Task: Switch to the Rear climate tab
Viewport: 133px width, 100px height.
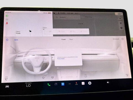Action: 71,39
